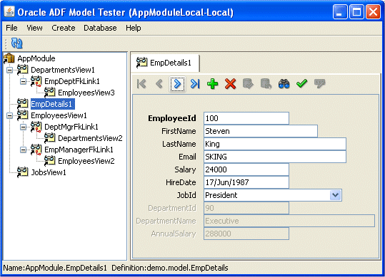The width and height of the screenshot is (385, 277).
Task: Click the DepartmentsView2 node icon
Action: (49, 138)
